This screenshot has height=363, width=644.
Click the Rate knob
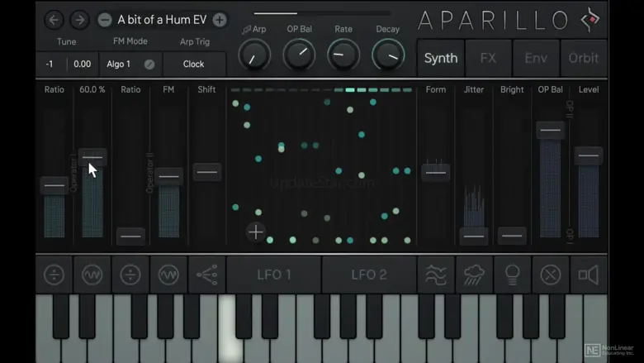[343, 55]
